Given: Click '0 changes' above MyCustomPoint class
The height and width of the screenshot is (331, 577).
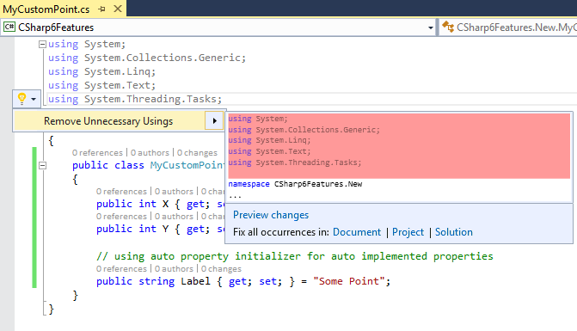Looking at the screenshot, I should coord(197,153).
